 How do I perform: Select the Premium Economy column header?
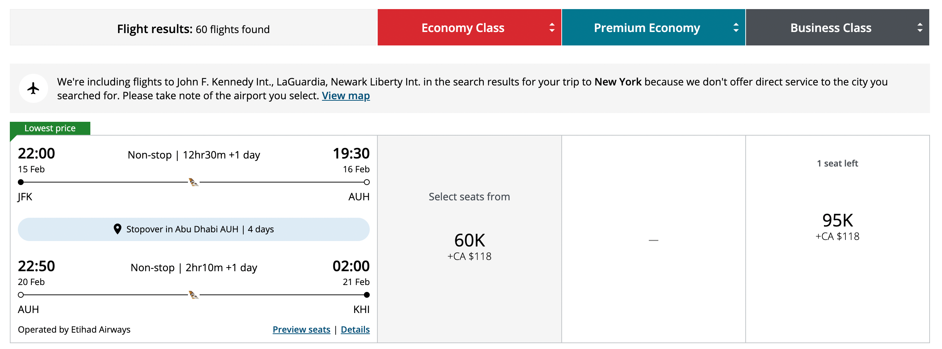pyautogui.click(x=647, y=28)
